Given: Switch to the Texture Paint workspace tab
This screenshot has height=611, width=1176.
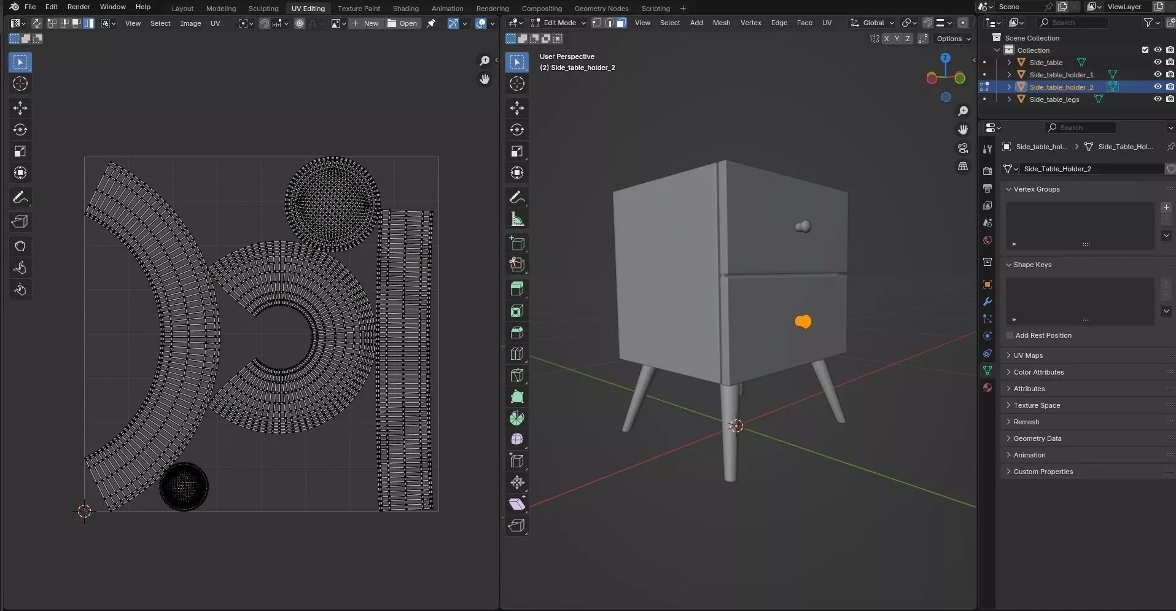Looking at the screenshot, I should (x=359, y=9).
